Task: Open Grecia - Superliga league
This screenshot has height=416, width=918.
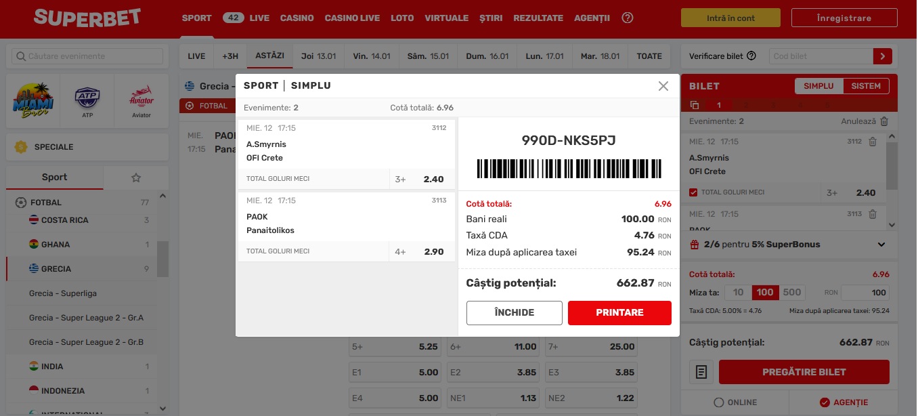Action: coord(81,293)
